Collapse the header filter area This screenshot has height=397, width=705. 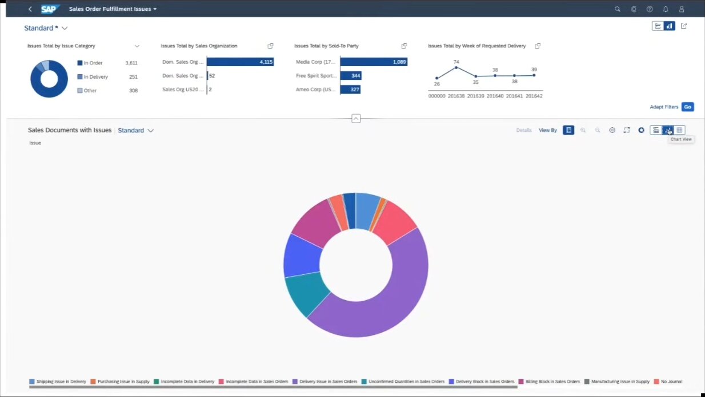tap(356, 119)
